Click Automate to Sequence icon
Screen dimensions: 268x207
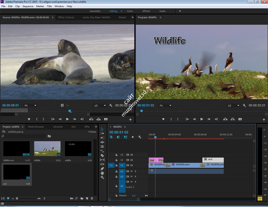click(x=72, y=198)
